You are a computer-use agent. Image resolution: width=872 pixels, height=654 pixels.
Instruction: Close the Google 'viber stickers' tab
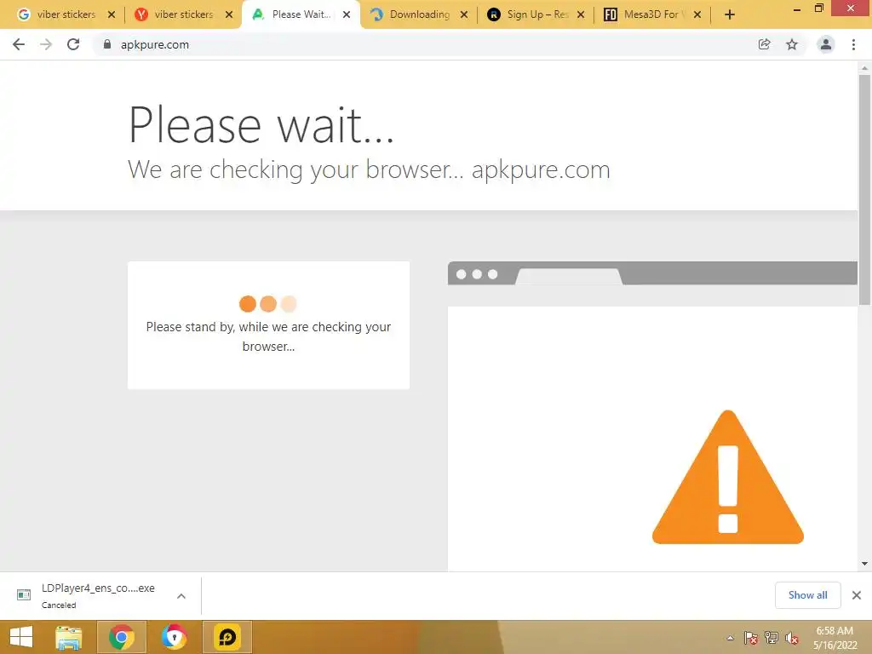112,14
